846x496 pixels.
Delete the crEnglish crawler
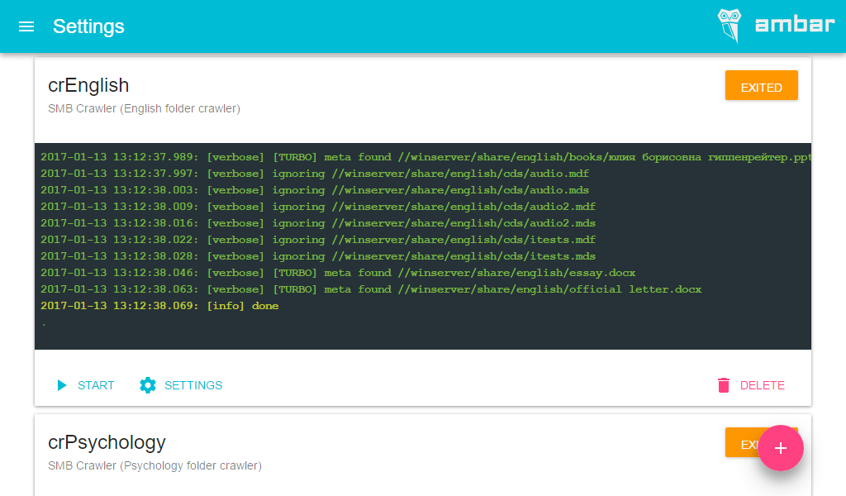coord(751,385)
